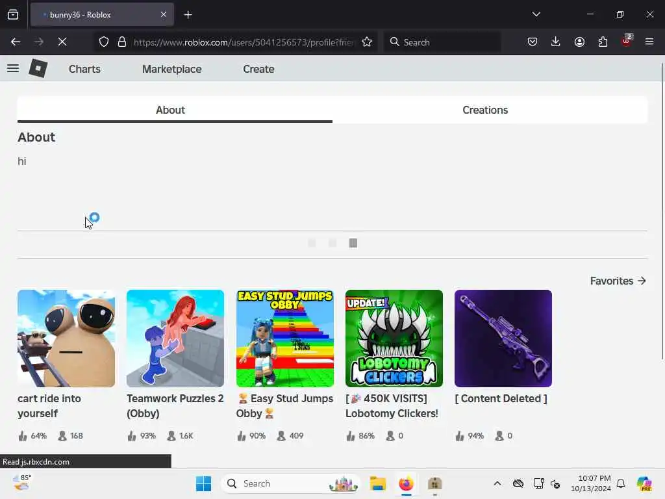This screenshot has width=665, height=499.
Task: Click the cart ride into yourself thumbnail
Action: 66,338
